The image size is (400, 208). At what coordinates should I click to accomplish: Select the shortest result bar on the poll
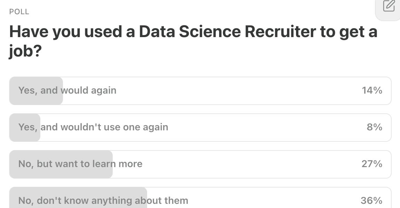tap(24, 127)
